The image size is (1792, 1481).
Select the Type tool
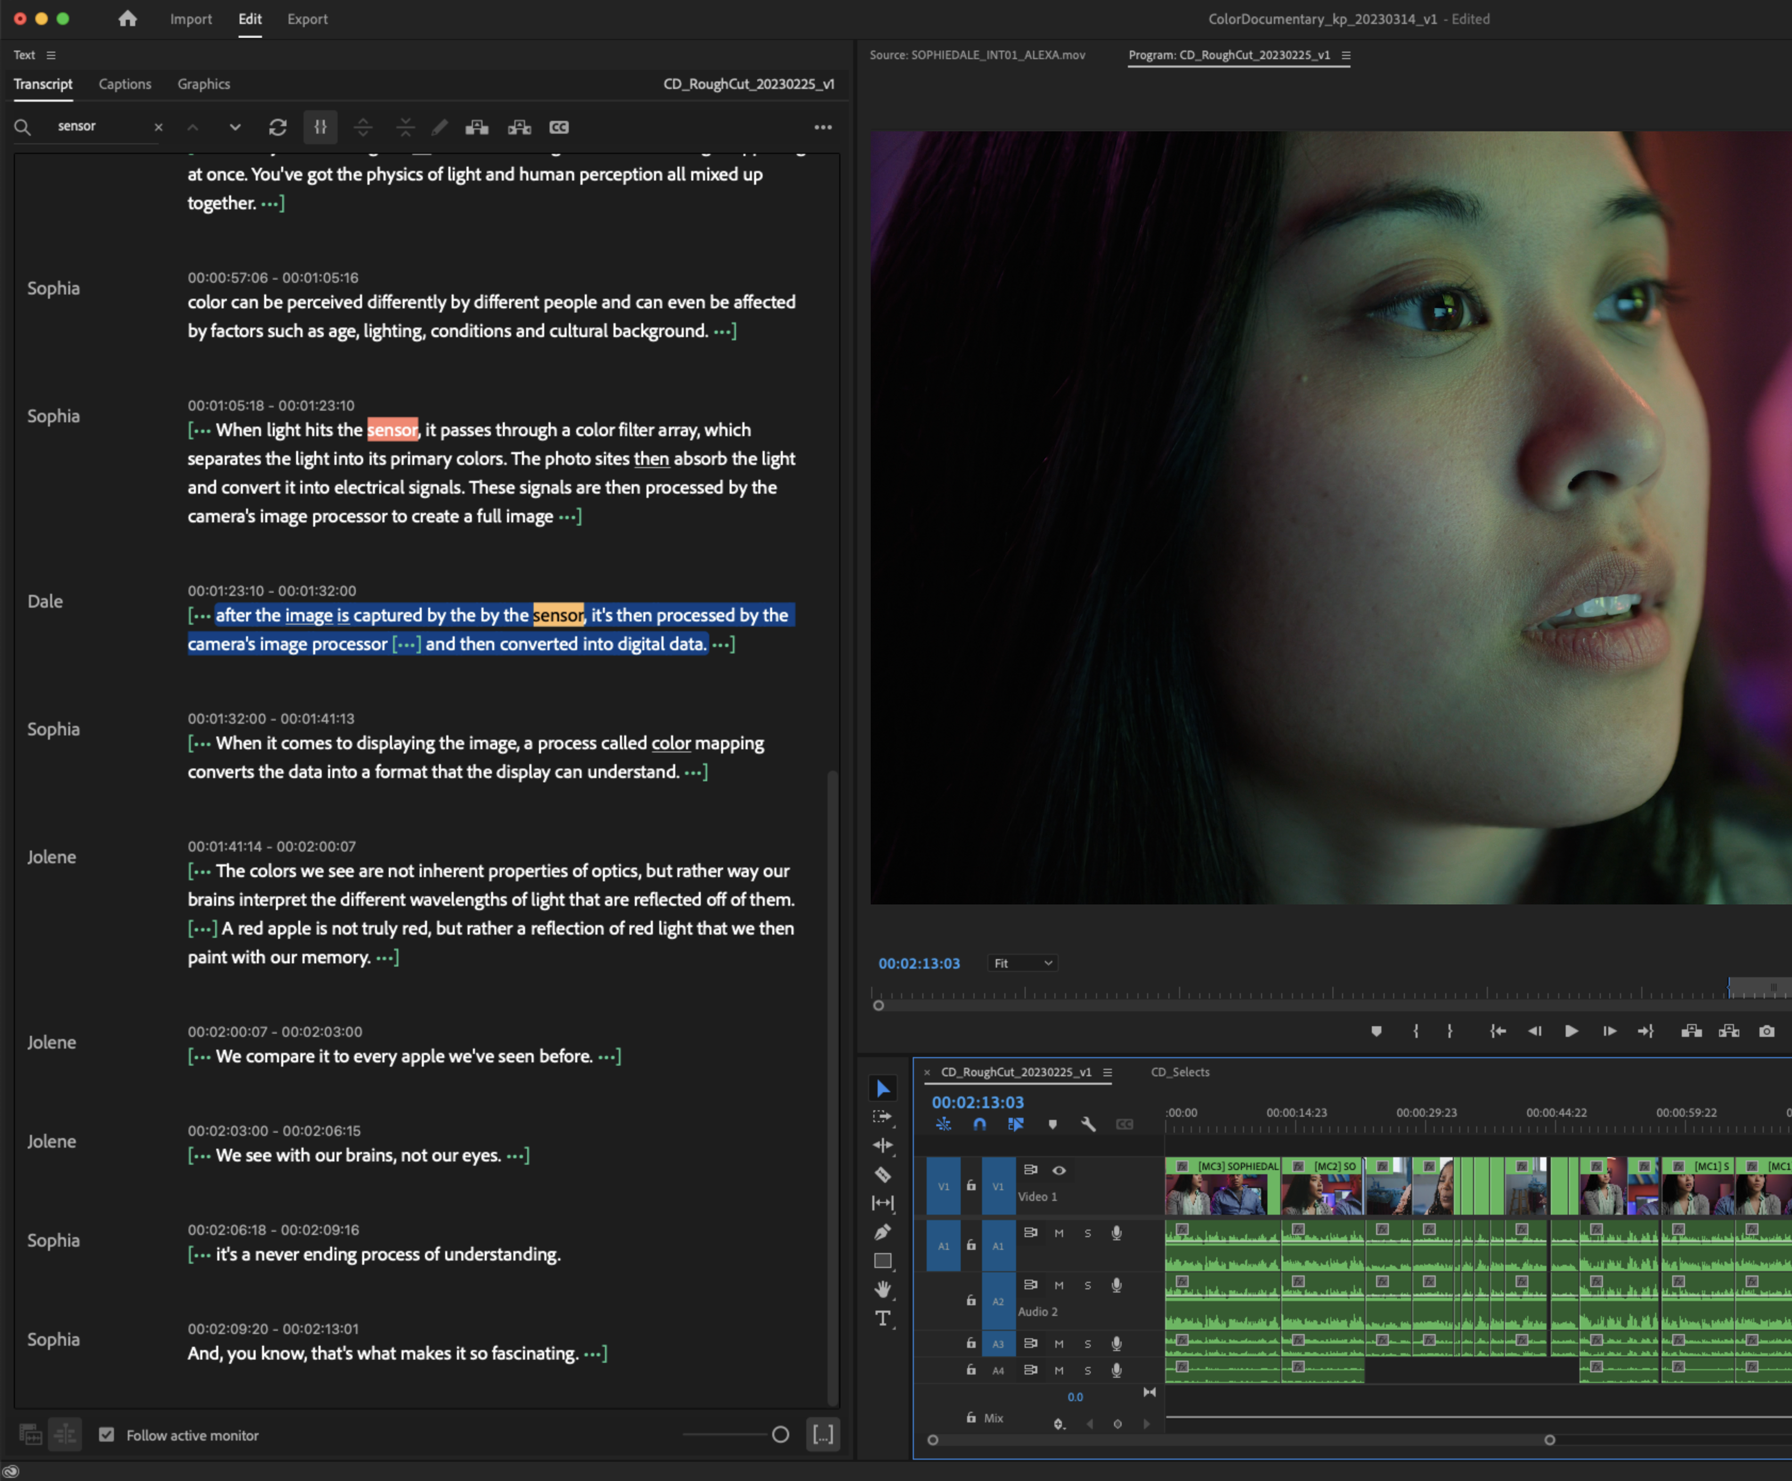pos(883,1318)
